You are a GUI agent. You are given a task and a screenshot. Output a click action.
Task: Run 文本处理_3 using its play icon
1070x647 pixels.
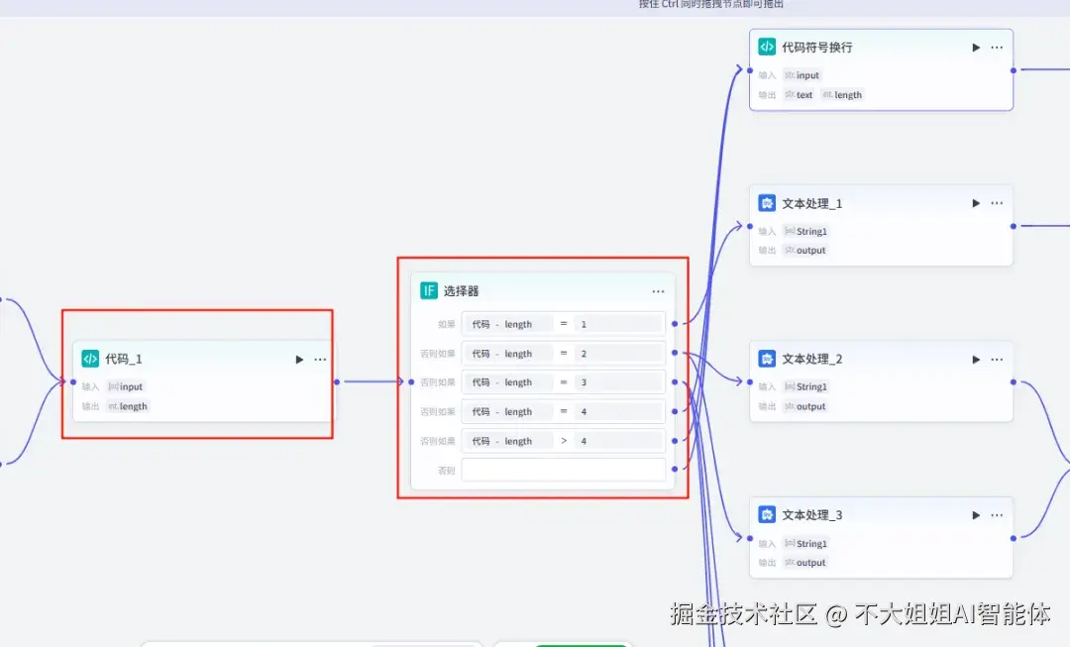[975, 514]
